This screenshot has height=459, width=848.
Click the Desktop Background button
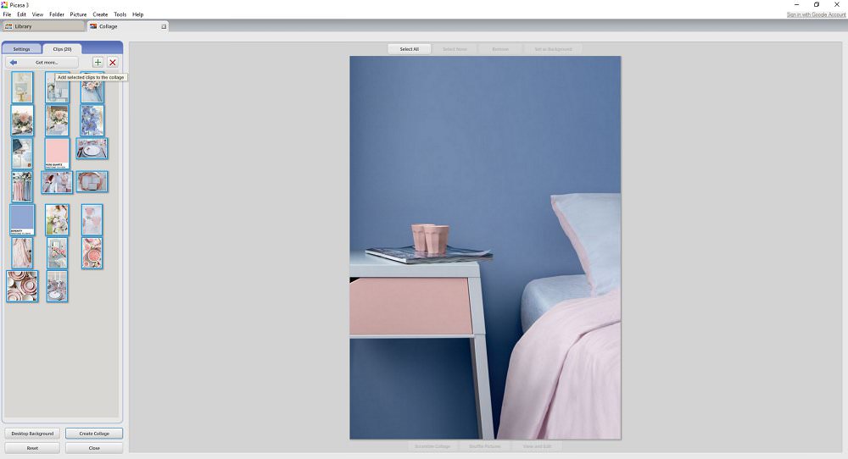[32, 434]
